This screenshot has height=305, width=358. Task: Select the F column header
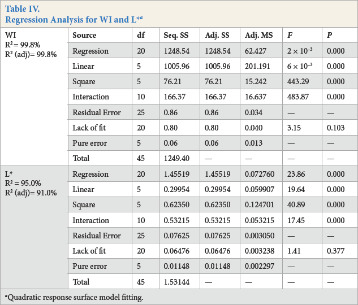click(290, 36)
